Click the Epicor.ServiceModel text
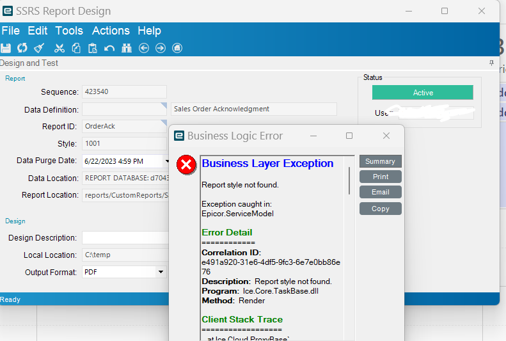This screenshot has height=341, width=506. (x=237, y=214)
